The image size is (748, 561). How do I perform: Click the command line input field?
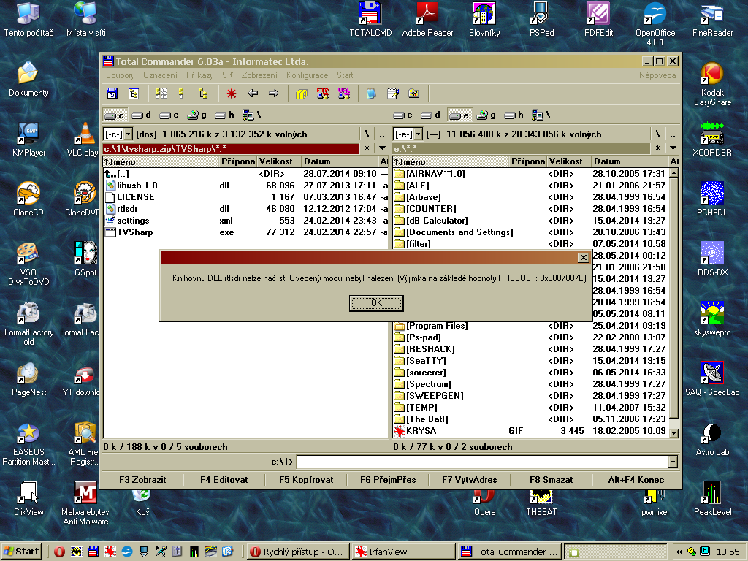pos(482,462)
